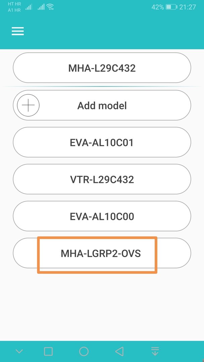This screenshot has height=362, width=204.
Task: Go back using the triangle icon
Action: (x=119, y=351)
